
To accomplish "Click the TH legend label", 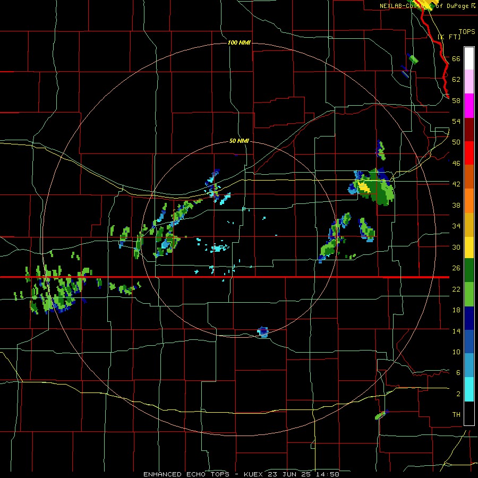I will (456, 414).
